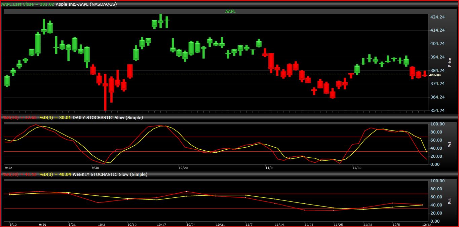Click the AAPL.Last Close = 381.02 readout
The image size is (459, 227).
pyautogui.click(x=28, y=4)
